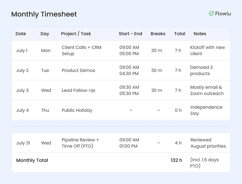Select the Date column header
Screen dimensions: 242x184
[x=21, y=34]
